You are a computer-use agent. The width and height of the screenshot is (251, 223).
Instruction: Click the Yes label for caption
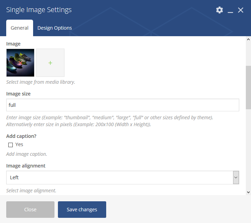click(x=19, y=144)
